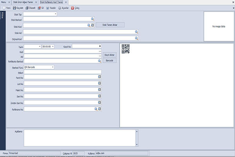Open the Barkod Türü combo box
The width and height of the screenshot is (235, 157).
53,67
